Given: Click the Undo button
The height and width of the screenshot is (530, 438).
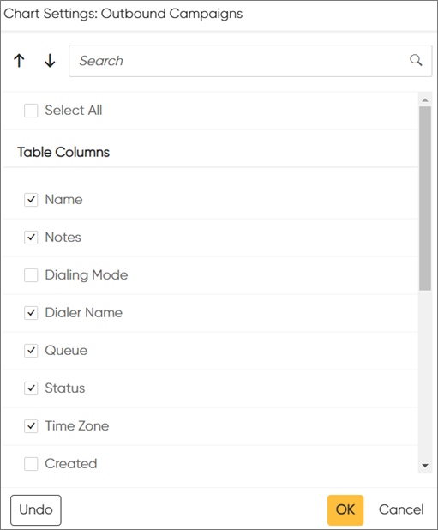Looking at the screenshot, I should click(36, 510).
